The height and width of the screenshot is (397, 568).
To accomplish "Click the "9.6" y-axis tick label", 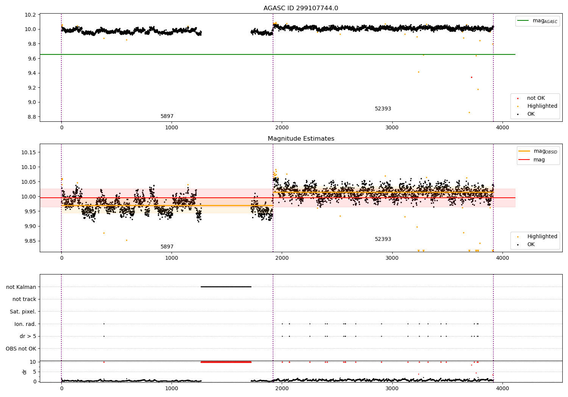I will click(32, 59).
